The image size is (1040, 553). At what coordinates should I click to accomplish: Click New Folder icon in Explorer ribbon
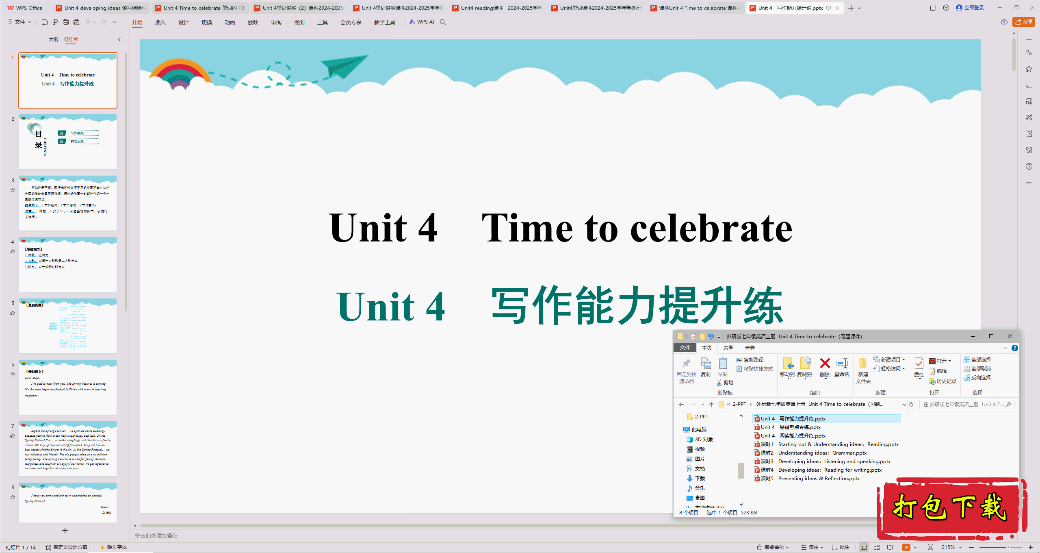(863, 371)
